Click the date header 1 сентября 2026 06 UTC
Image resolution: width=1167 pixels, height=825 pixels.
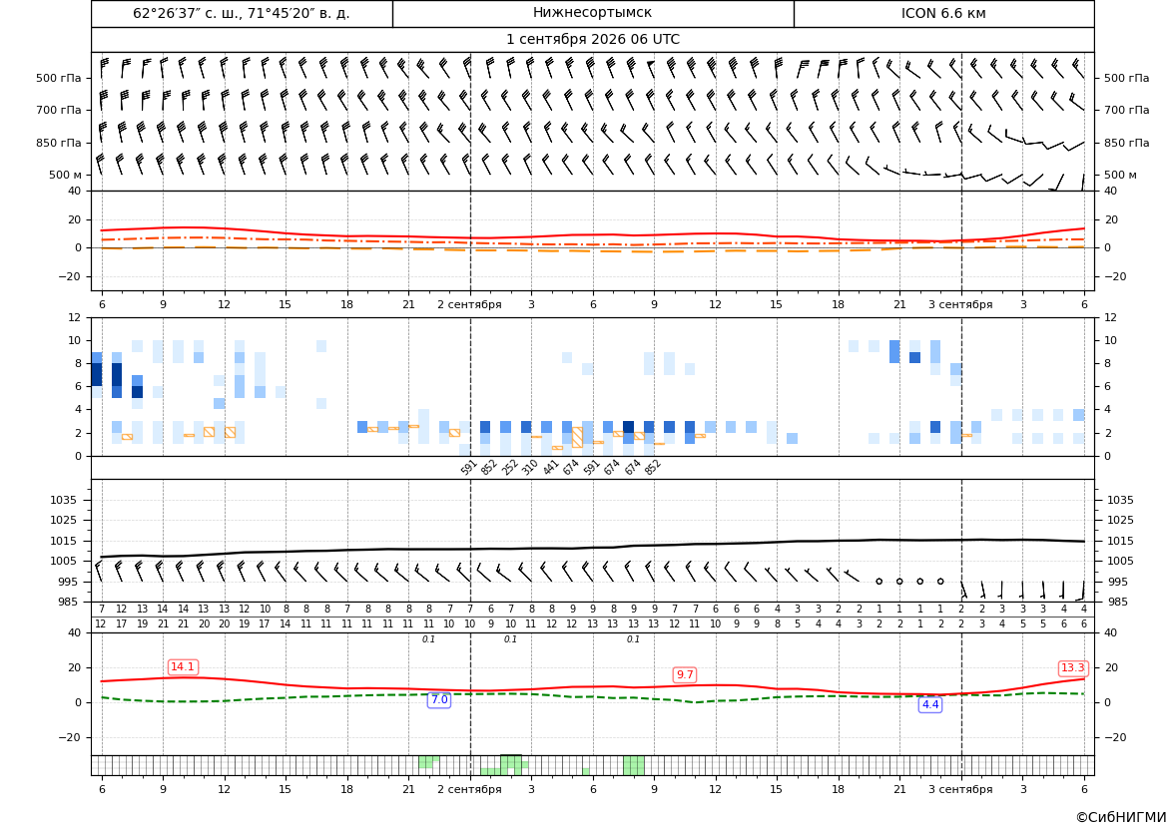point(592,40)
